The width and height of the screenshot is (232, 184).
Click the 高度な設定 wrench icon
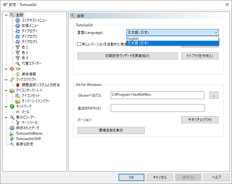[x=12, y=144]
